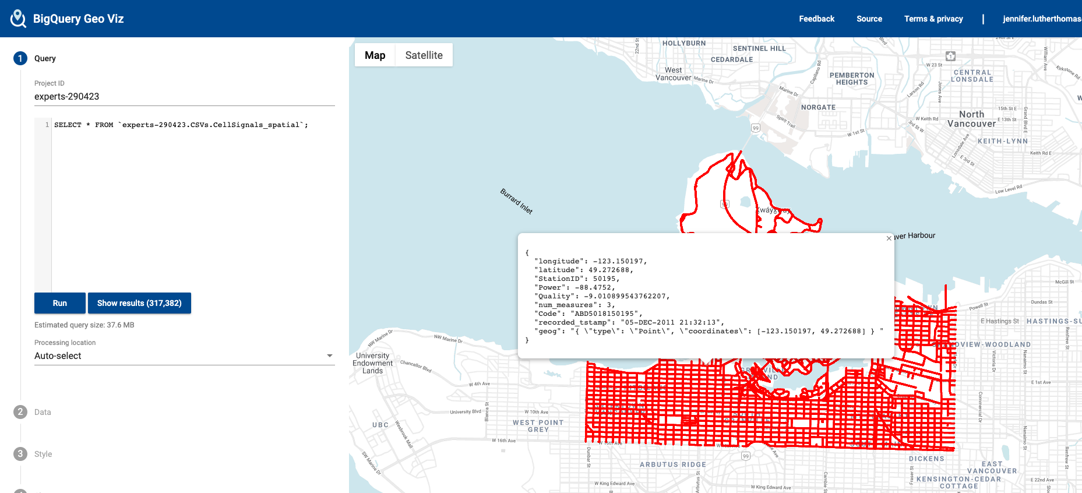Click the hospital marker near Central Lonsdale
This screenshot has width=1082, height=493.
[950, 56]
